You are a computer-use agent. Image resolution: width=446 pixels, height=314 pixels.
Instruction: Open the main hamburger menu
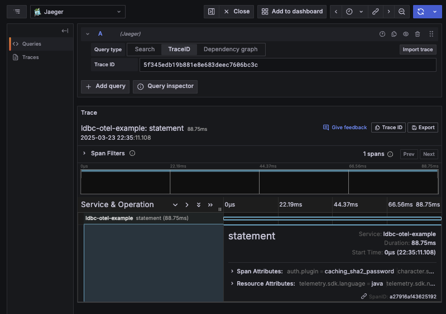pos(17,12)
